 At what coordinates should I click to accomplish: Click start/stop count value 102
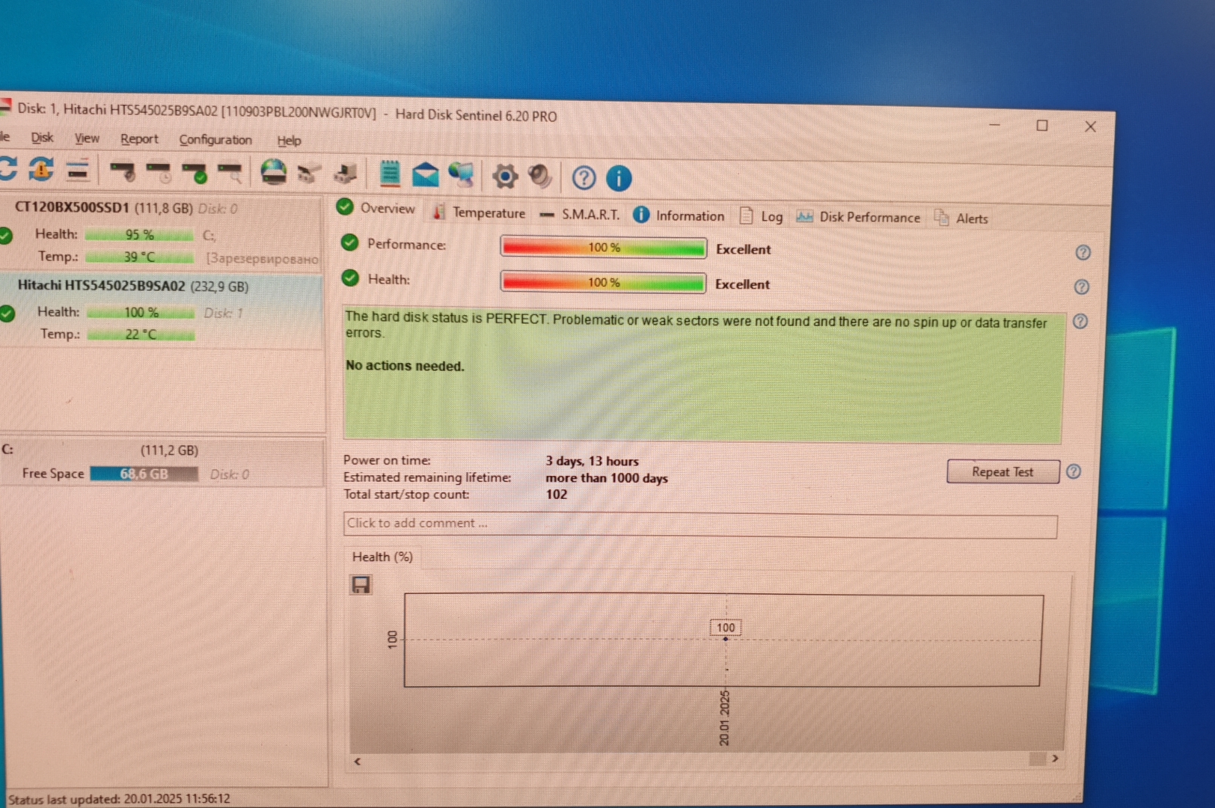click(x=557, y=495)
